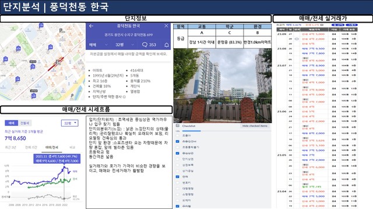This screenshot has width=373, height=209.
Task: Click the parking P icon at map top
Action: [x=61, y=30]
